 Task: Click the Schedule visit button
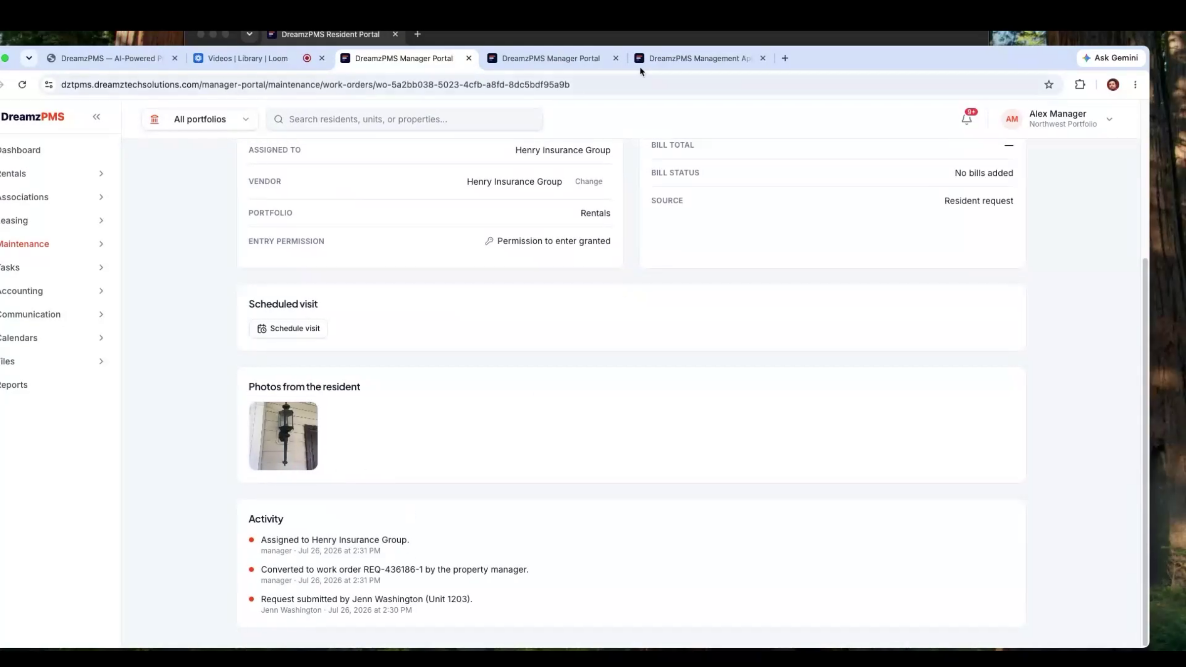click(288, 329)
